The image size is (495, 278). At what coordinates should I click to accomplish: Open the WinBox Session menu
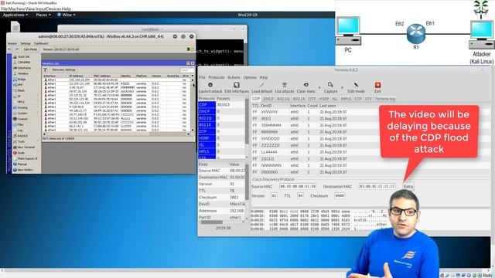(x=12, y=43)
